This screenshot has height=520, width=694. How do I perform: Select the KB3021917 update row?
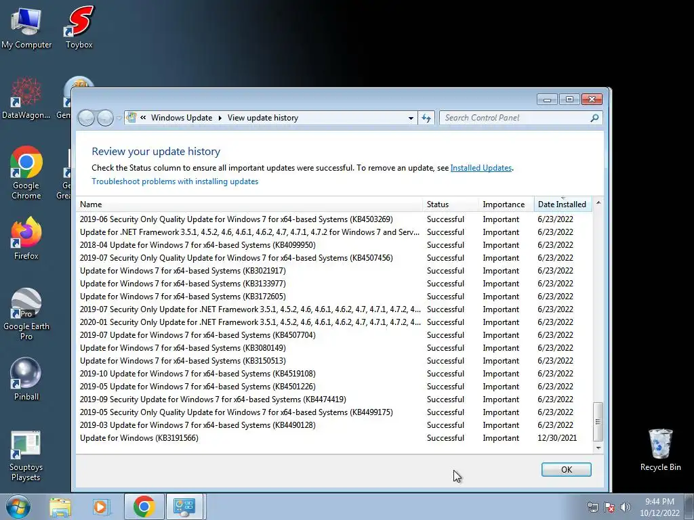click(334, 271)
